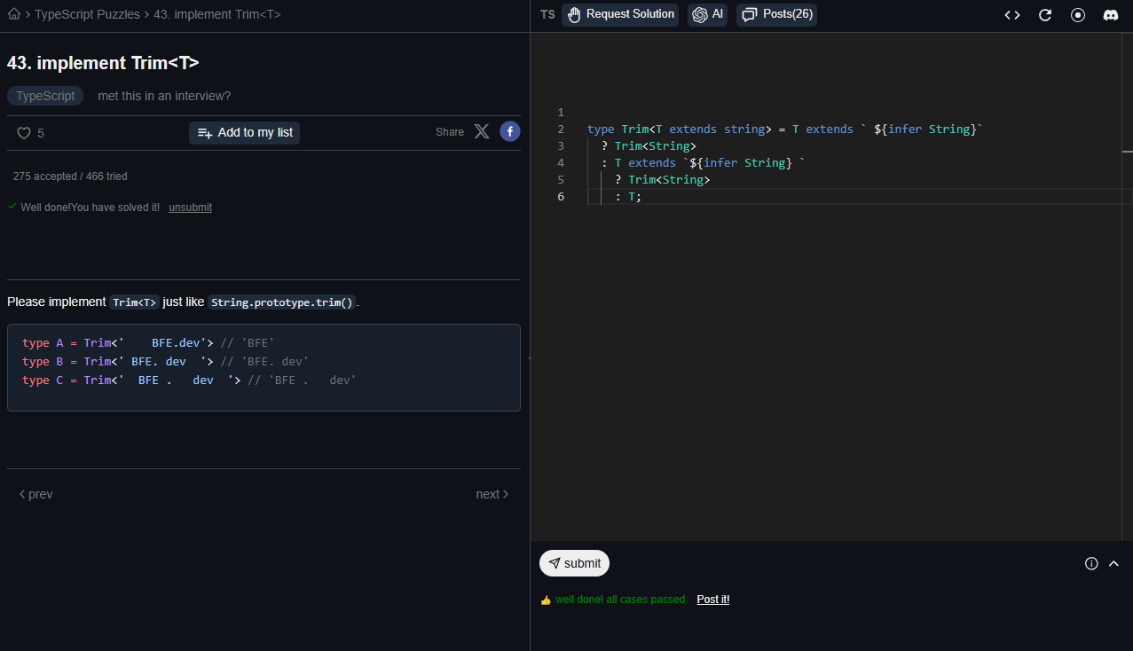Like the problem with heart icon

coord(24,133)
